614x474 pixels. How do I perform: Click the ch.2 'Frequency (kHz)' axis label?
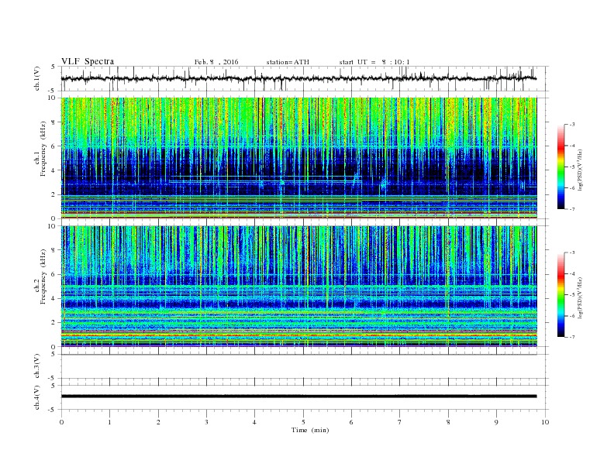pos(43,276)
